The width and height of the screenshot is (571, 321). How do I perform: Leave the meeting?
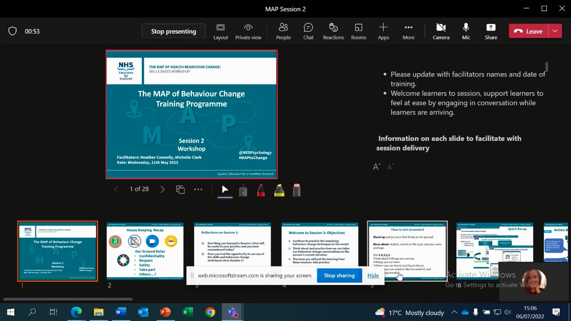pos(529,31)
